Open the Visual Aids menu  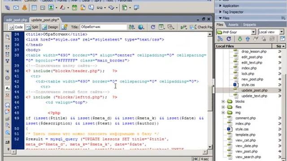point(171,27)
